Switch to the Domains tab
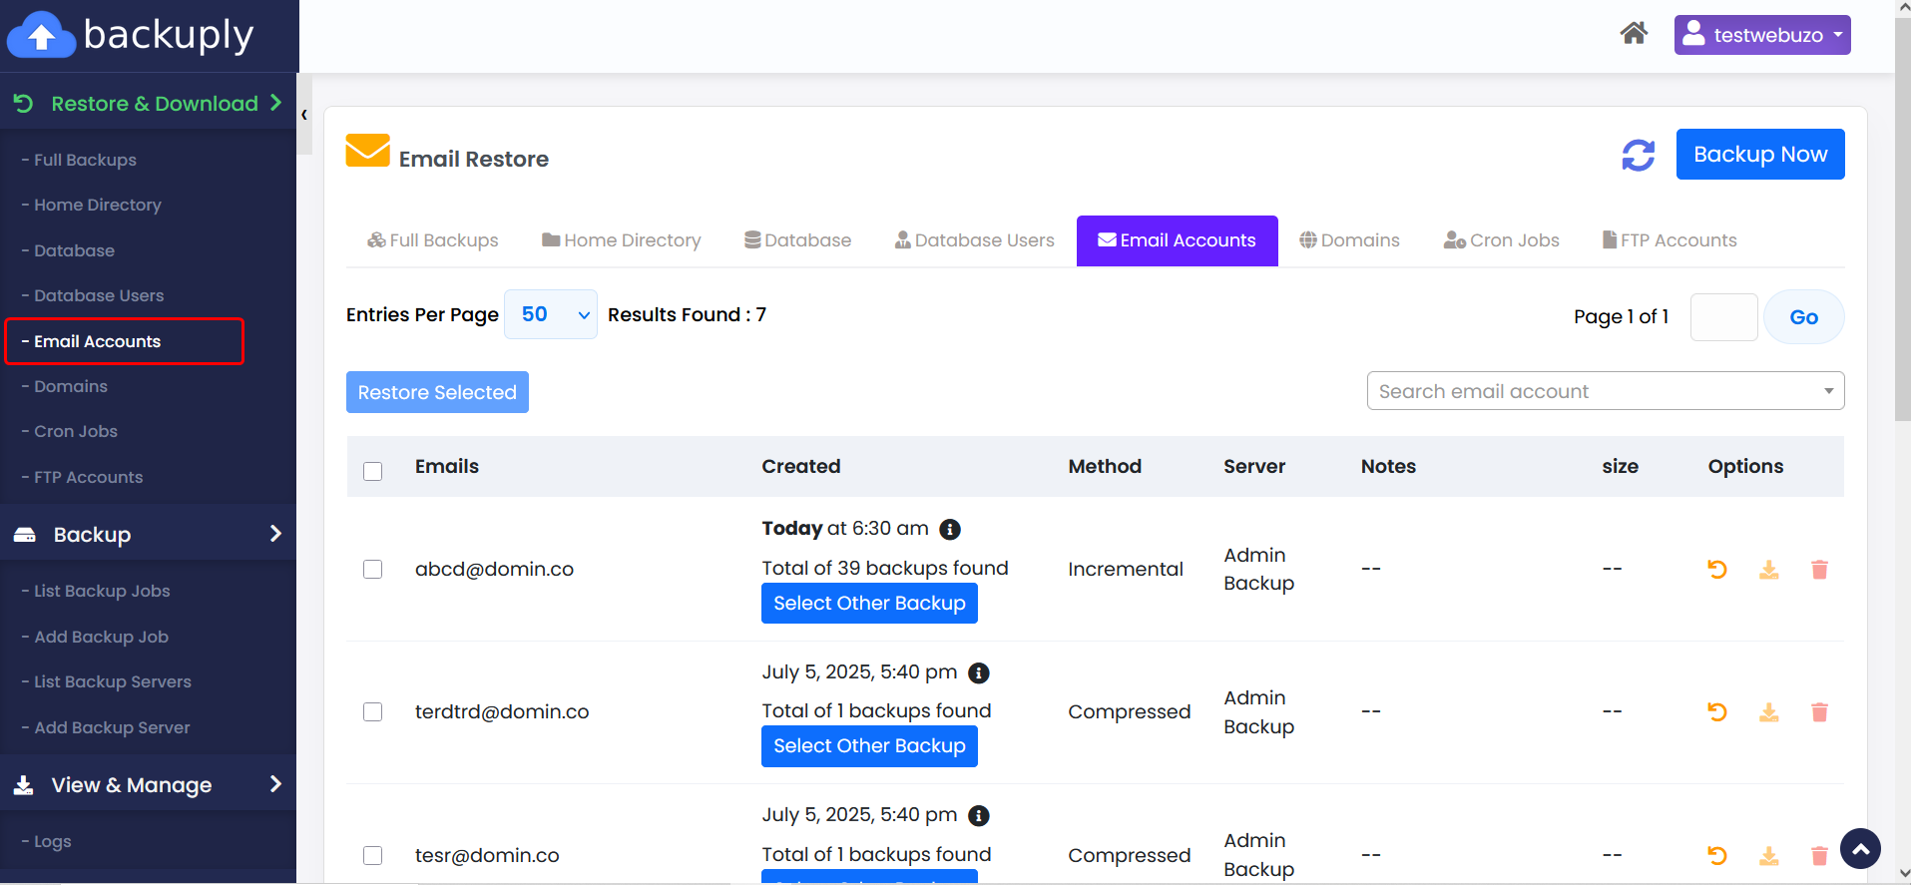 (1349, 240)
